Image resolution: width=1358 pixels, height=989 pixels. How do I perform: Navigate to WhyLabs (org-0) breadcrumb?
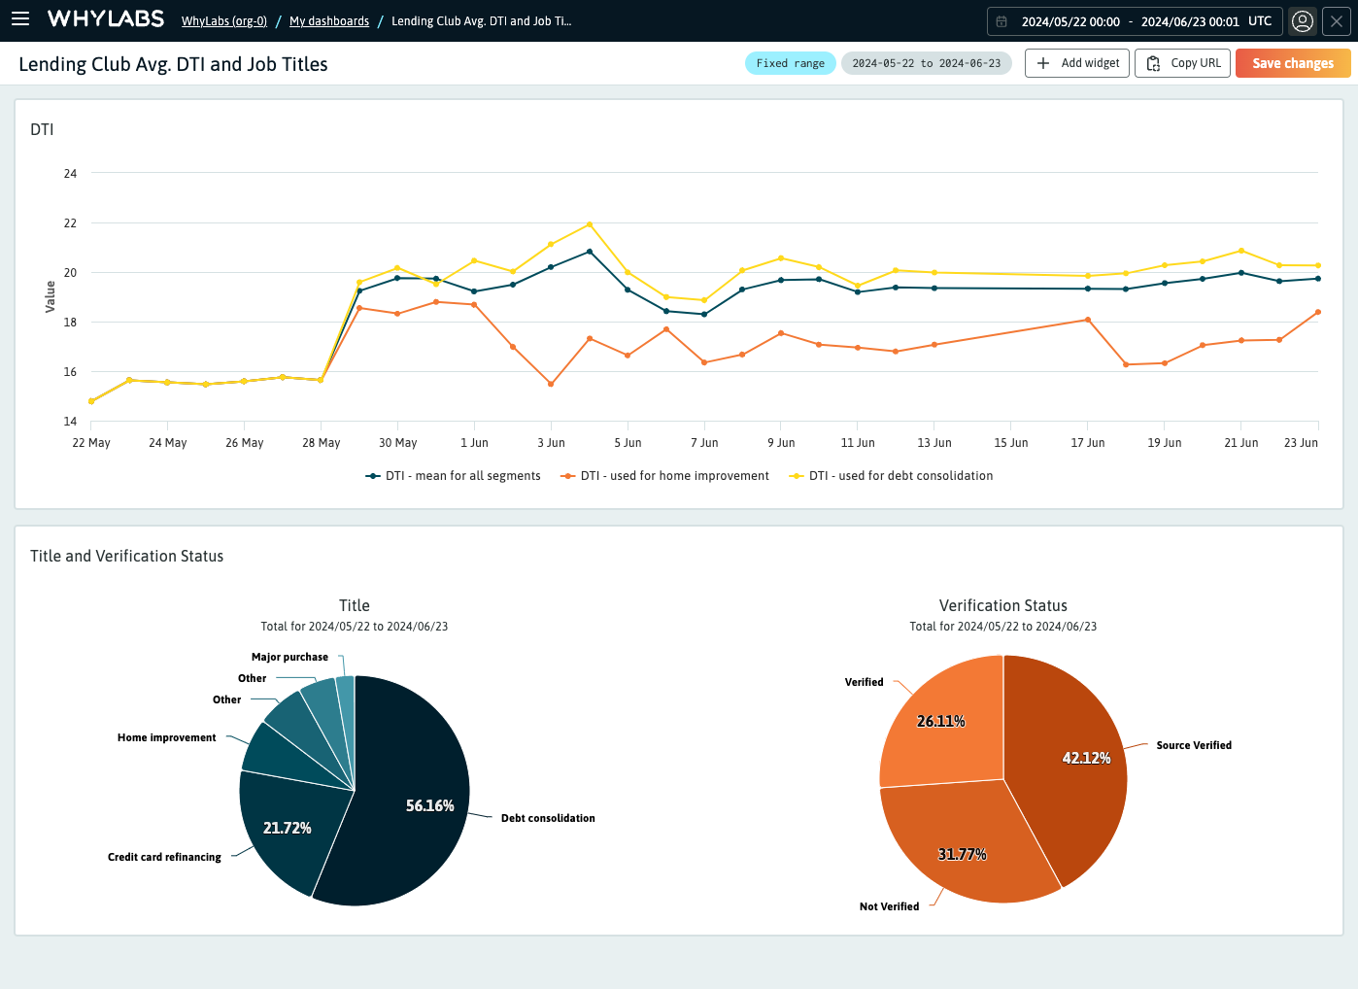tap(223, 20)
